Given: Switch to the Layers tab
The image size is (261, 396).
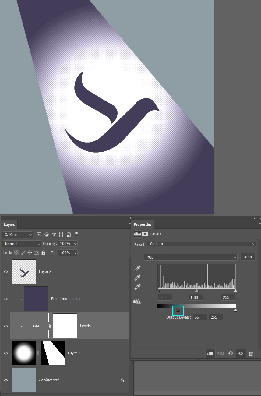Looking at the screenshot, I should point(9,225).
